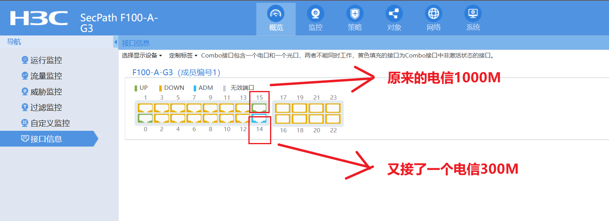Click the SFP port 19 icon

pyautogui.click(x=300, y=108)
